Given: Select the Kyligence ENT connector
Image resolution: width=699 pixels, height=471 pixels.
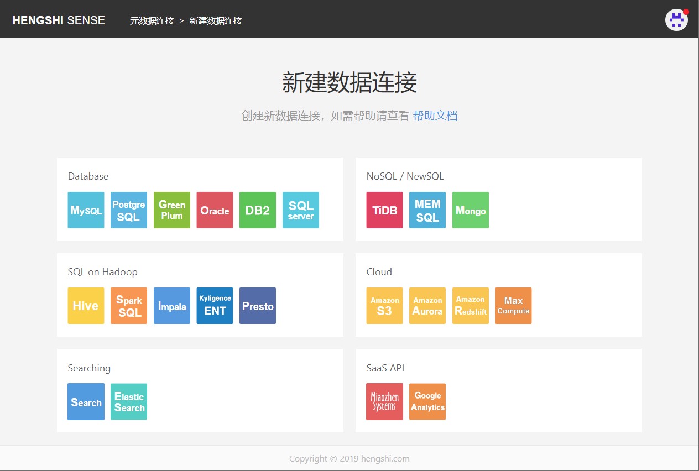Looking at the screenshot, I should pos(215,306).
